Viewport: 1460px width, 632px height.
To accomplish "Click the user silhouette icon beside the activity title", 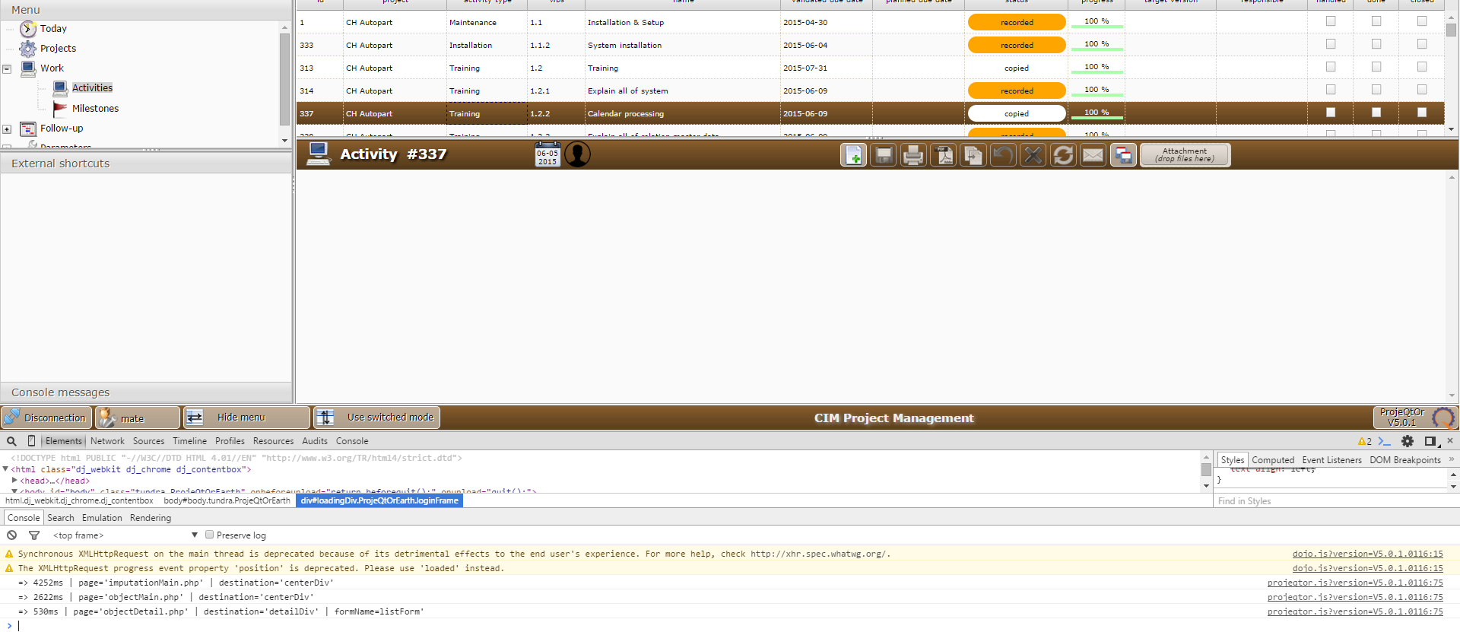I will pos(578,154).
